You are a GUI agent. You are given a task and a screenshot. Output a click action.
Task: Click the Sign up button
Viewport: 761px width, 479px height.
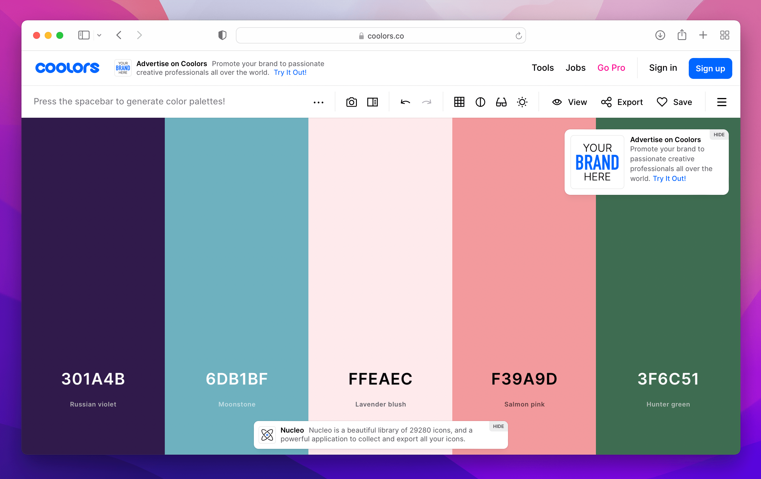point(710,68)
